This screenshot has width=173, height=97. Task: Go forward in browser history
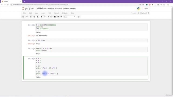pos(5,5)
